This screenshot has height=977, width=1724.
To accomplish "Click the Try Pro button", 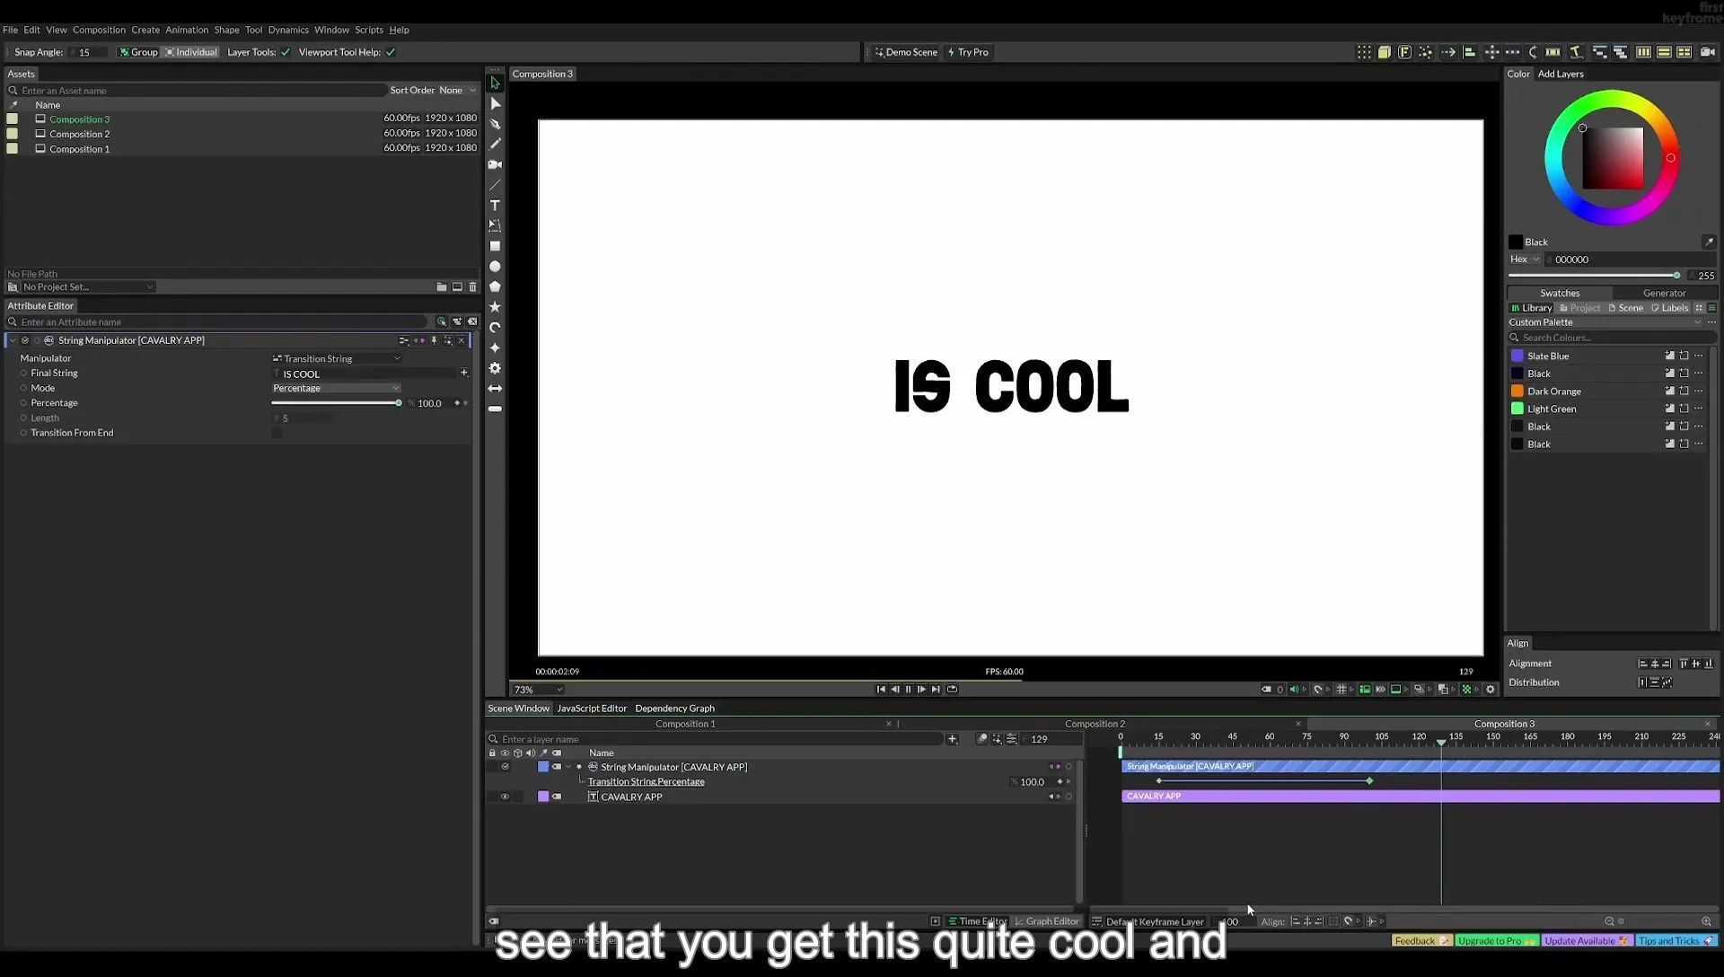I will 968,52.
